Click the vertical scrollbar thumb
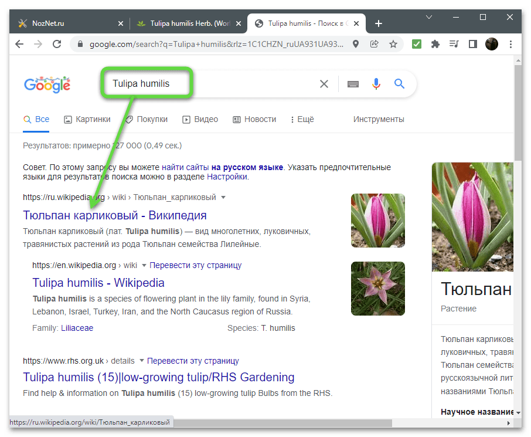This screenshot has width=531, height=437. coord(518,113)
